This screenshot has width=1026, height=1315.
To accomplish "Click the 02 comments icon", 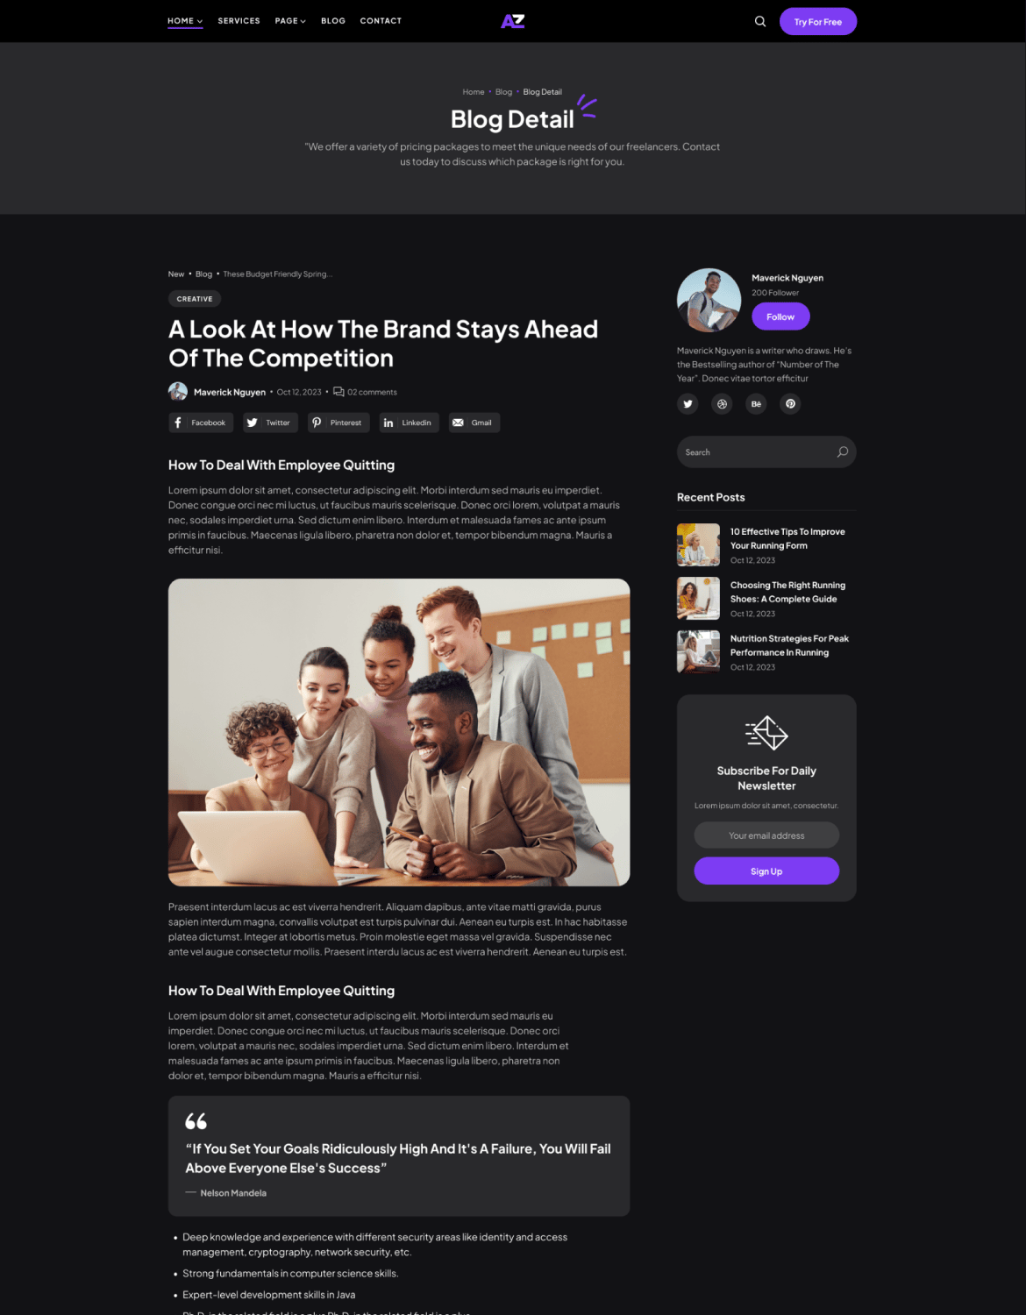I will (x=338, y=392).
